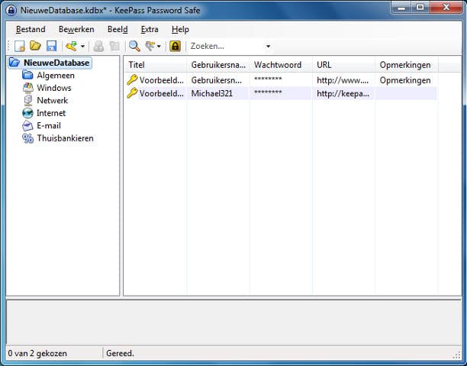467x366 pixels.
Task: Click the http://keepa... URL cell
Action: 343,93
